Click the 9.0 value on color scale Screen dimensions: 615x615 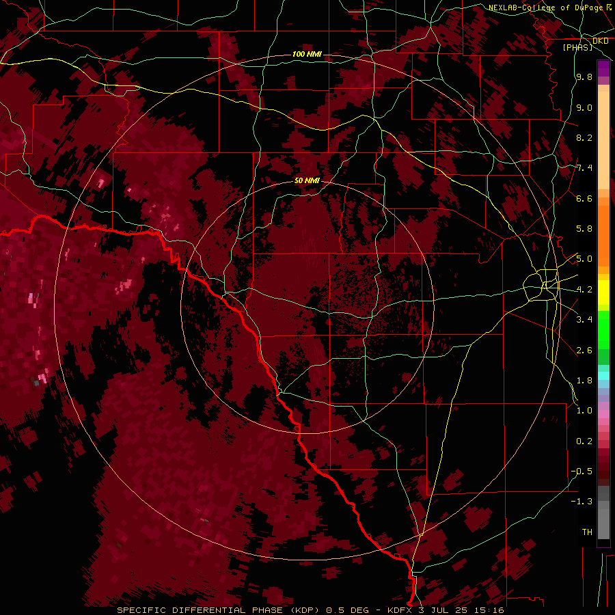tap(584, 107)
